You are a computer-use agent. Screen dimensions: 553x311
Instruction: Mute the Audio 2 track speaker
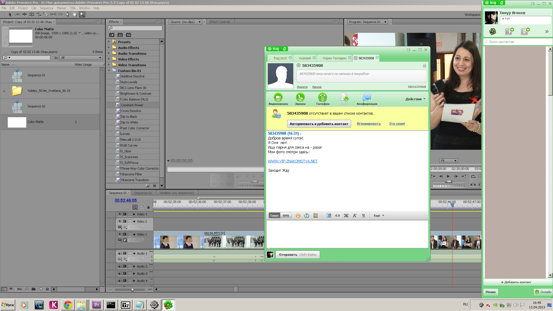[120, 266]
